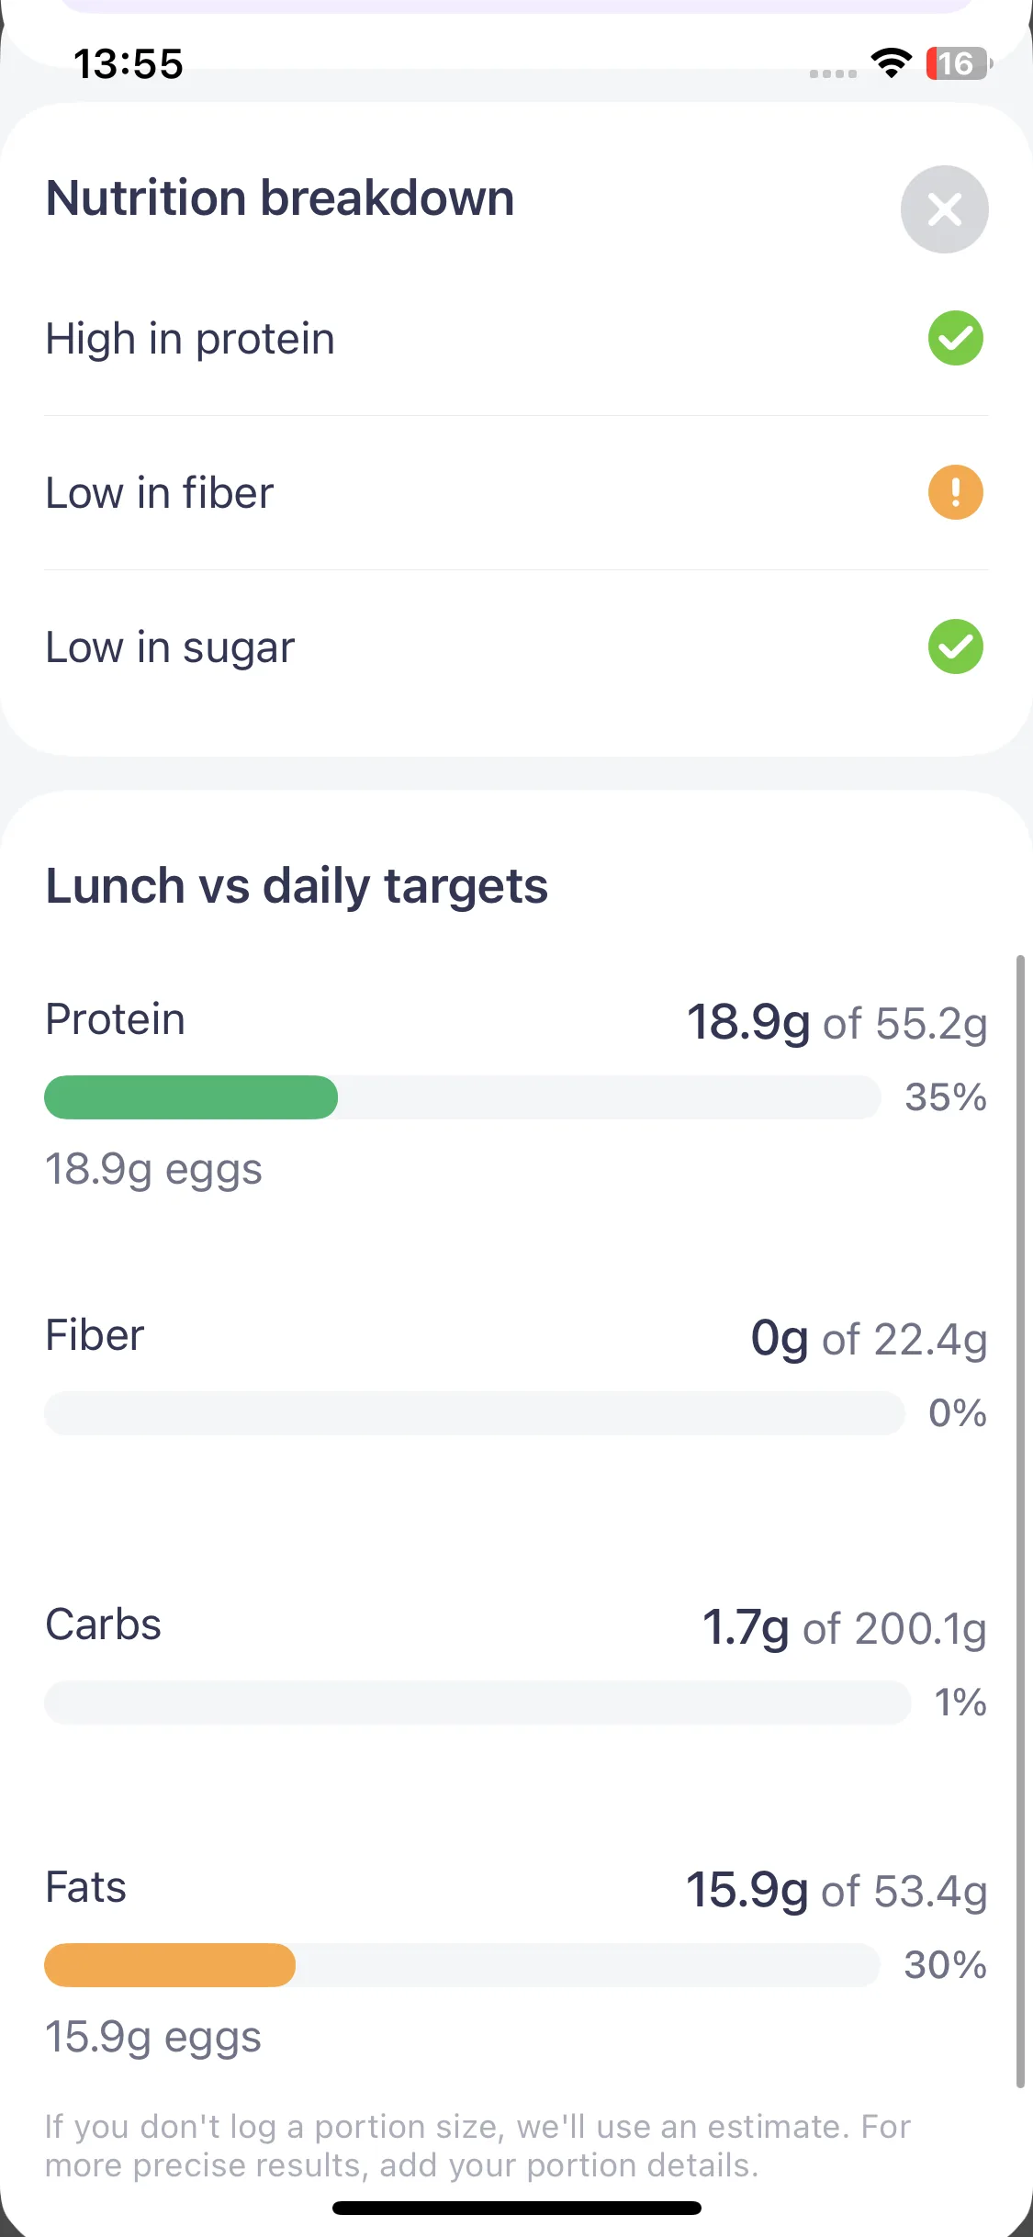Tap green checkmark beside High in protein
Screen dimensions: 1033x2237
[955, 338]
